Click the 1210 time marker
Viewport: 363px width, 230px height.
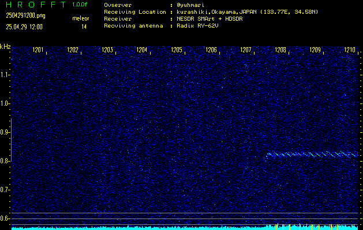tap(350, 49)
